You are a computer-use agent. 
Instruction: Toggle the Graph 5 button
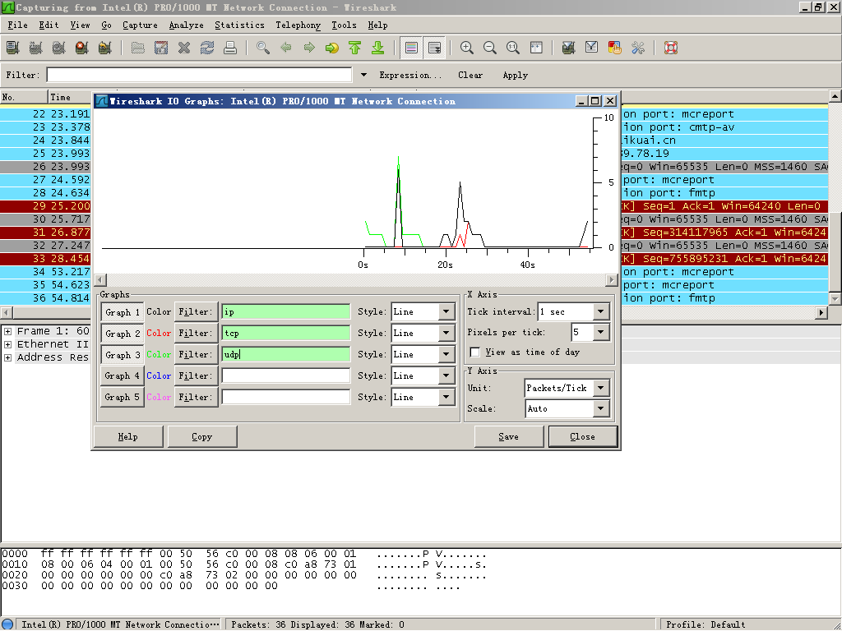coord(123,397)
